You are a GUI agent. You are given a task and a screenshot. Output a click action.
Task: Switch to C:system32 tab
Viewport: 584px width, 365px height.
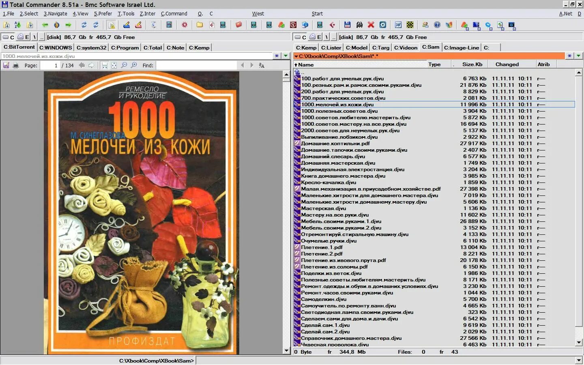coord(91,47)
